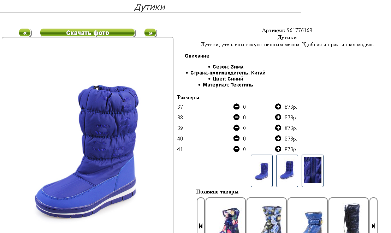
Task: Jump to end of similar products carousel
Action: 373,226
